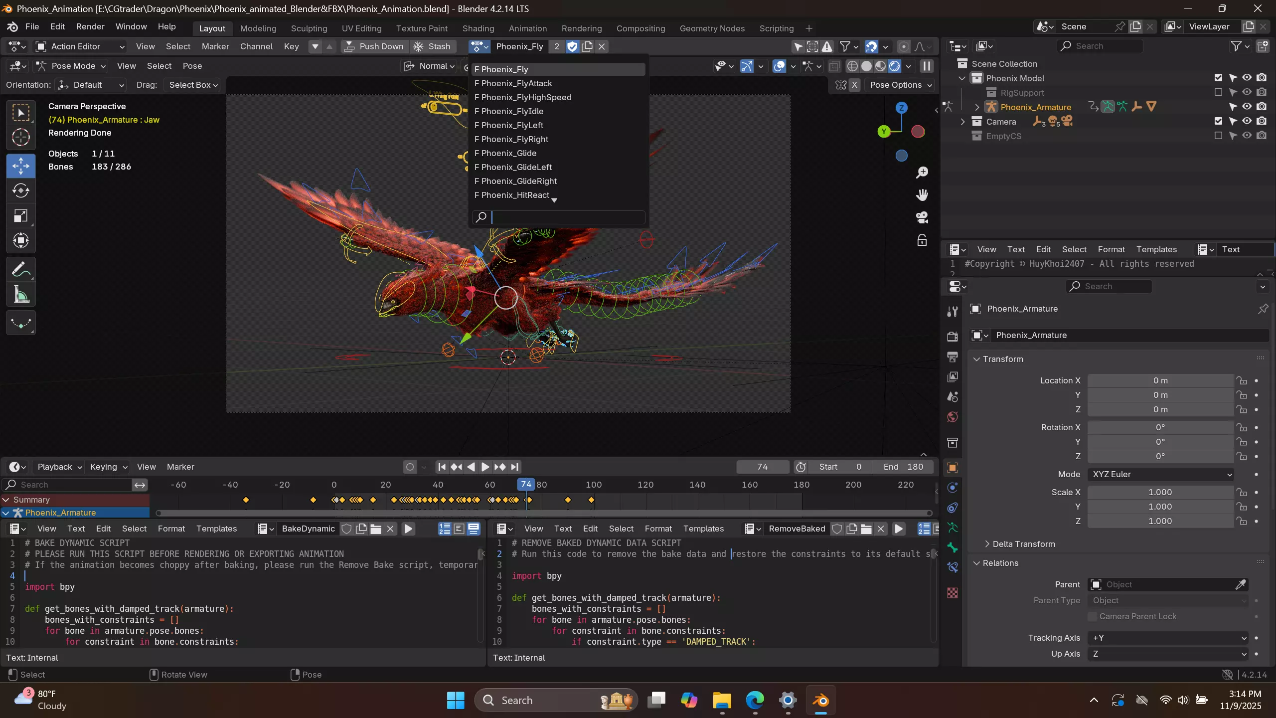Jump to the end frame in timeline
The height and width of the screenshot is (718, 1276).
(515, 467)
